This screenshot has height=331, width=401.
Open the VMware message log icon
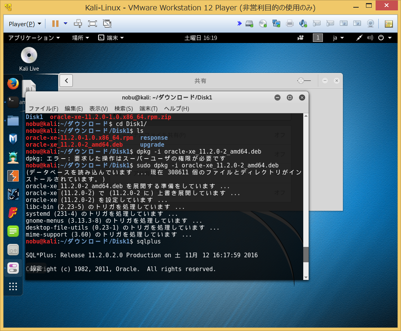389,24
